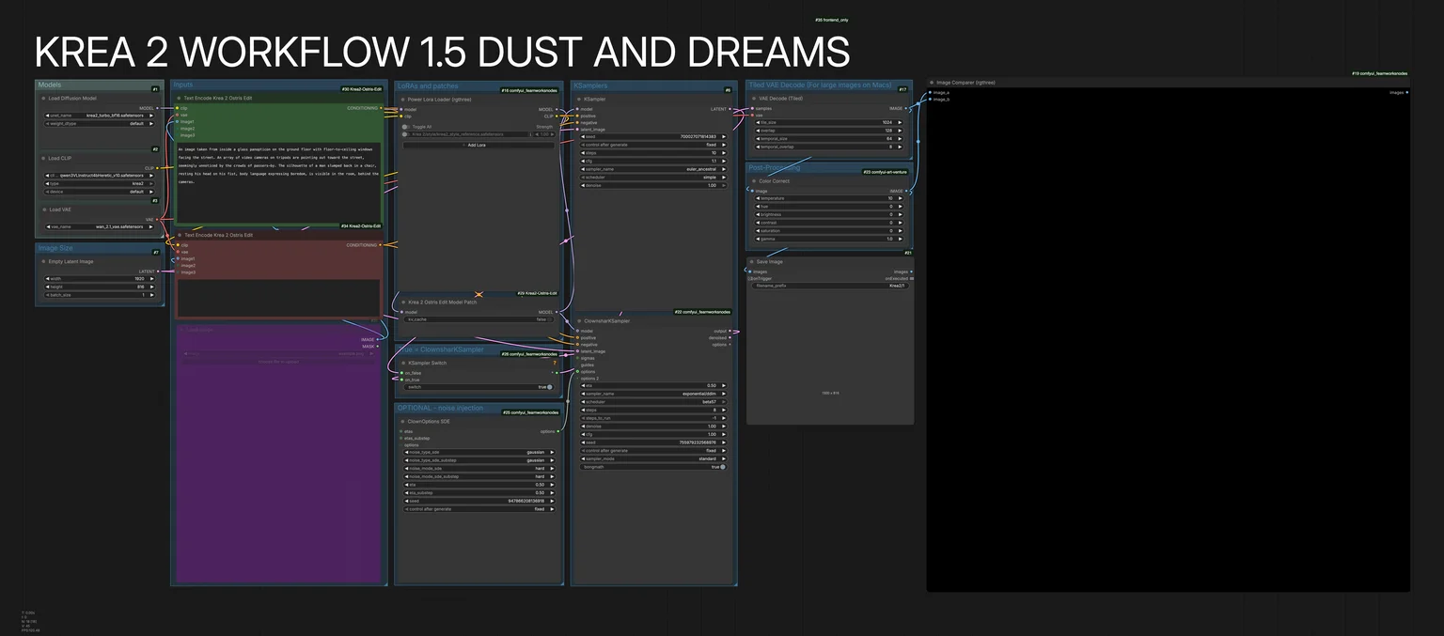Collapse the VAE Decode (Tiled) node dot
The image size is (1444, 636).
pos(754,98)
